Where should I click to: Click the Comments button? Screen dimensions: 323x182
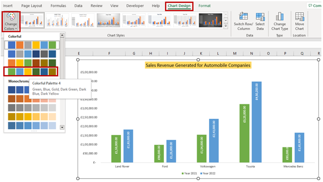[x=314, y=6]
